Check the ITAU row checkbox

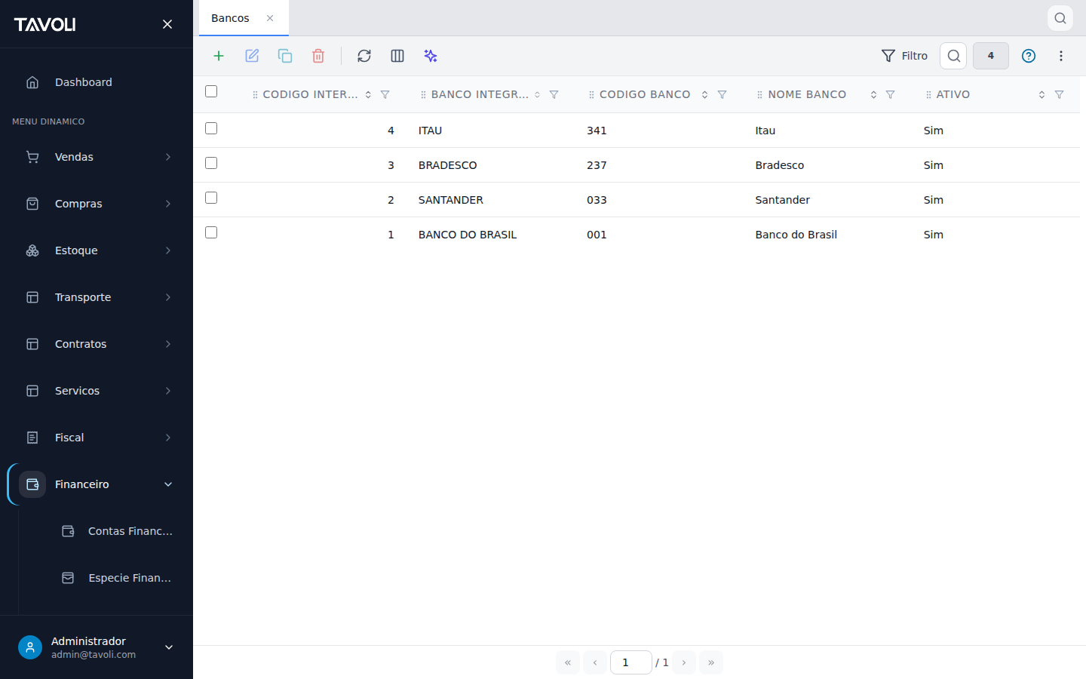(211, 128)
